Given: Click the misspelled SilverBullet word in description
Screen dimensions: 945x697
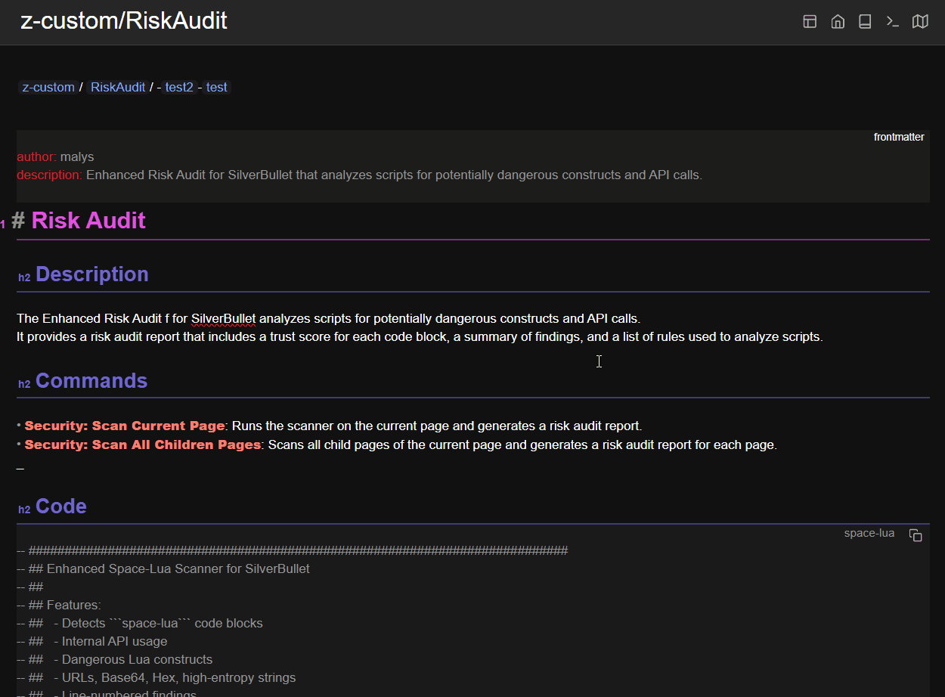Looking at the screenshot, I should (x=223, y=318).
